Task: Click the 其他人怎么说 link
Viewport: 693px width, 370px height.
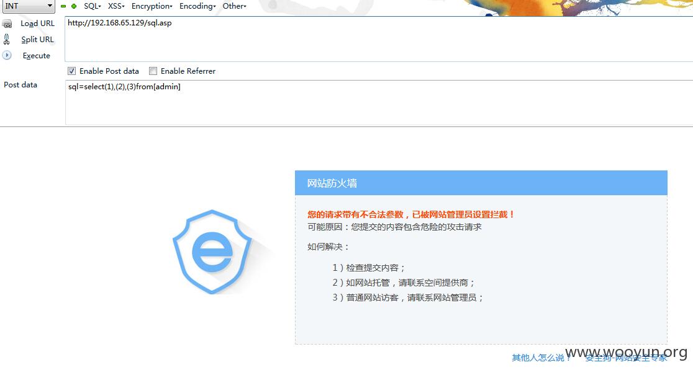Action: (541, 358)
